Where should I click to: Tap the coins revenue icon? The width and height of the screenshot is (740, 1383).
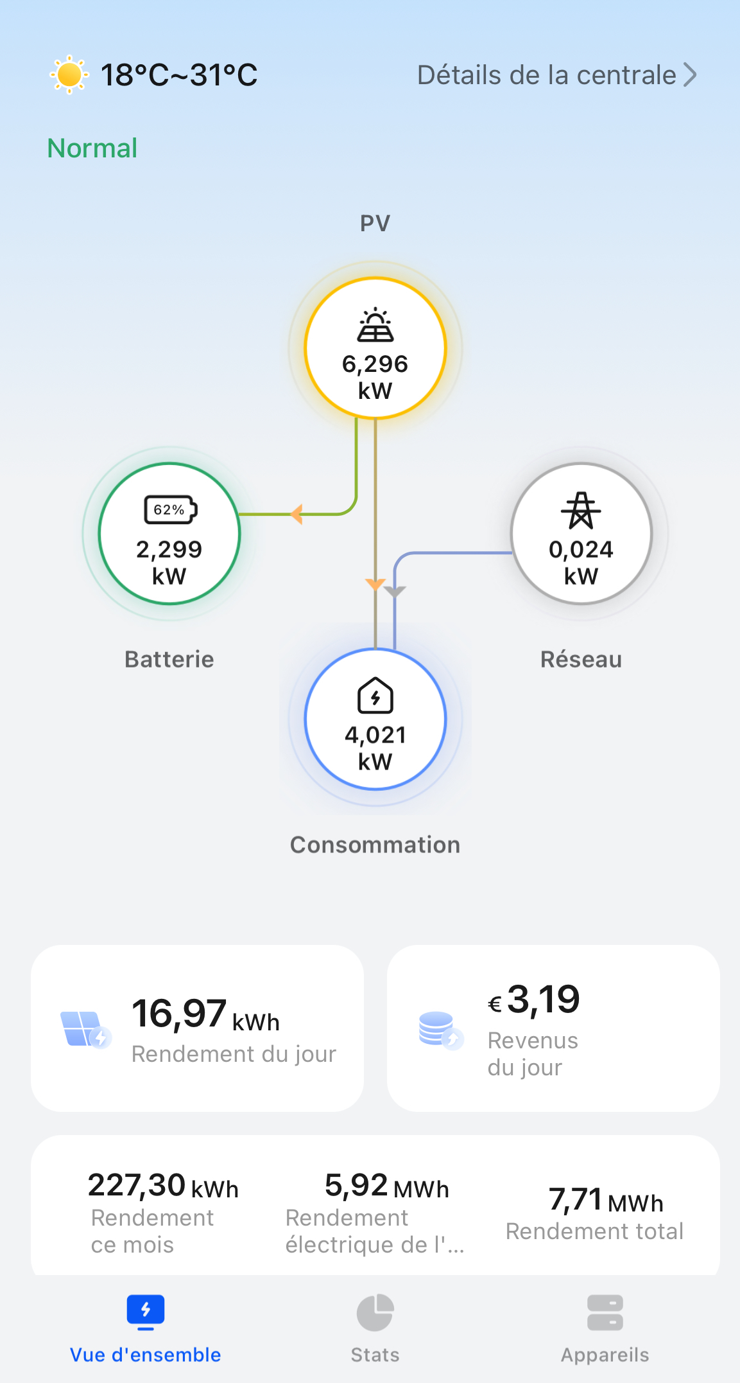click(x=441, y=1030)
